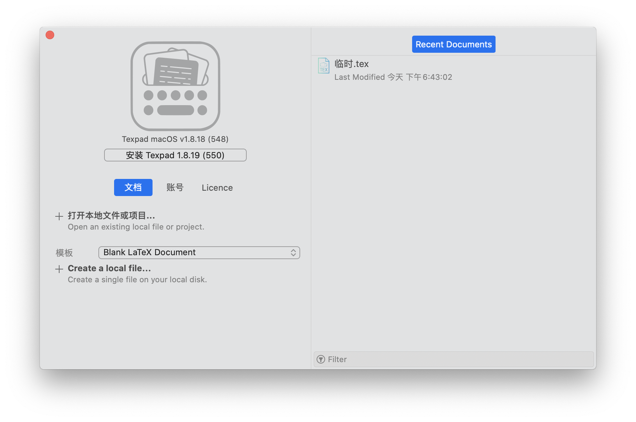Click into the Filter search field

(453, 359)
